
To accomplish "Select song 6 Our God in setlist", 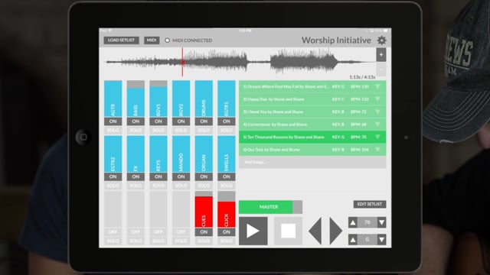I will [312, 150].
